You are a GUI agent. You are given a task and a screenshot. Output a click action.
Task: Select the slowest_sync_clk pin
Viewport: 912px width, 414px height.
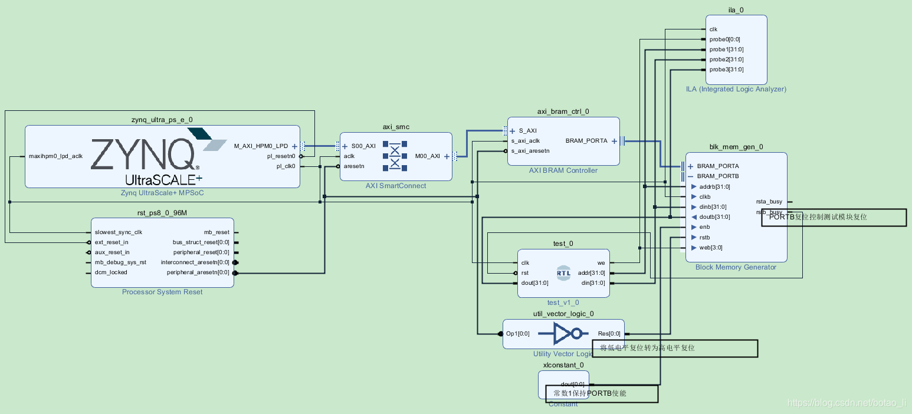(x=118, y=232)
